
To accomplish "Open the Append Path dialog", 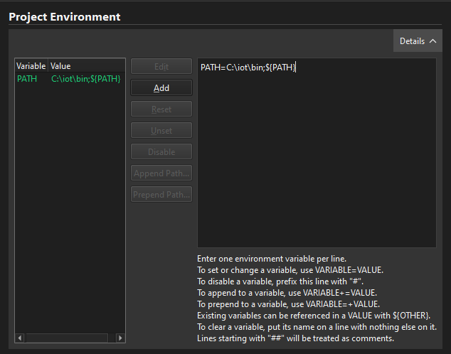I will coord(161,173).
